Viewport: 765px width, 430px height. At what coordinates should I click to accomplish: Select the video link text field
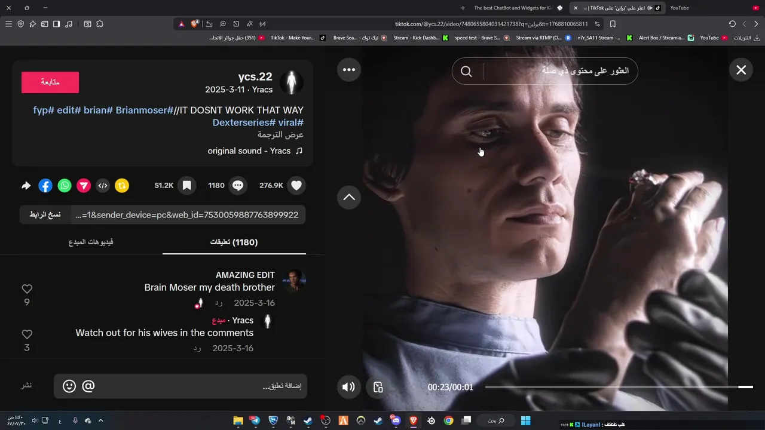188,215
